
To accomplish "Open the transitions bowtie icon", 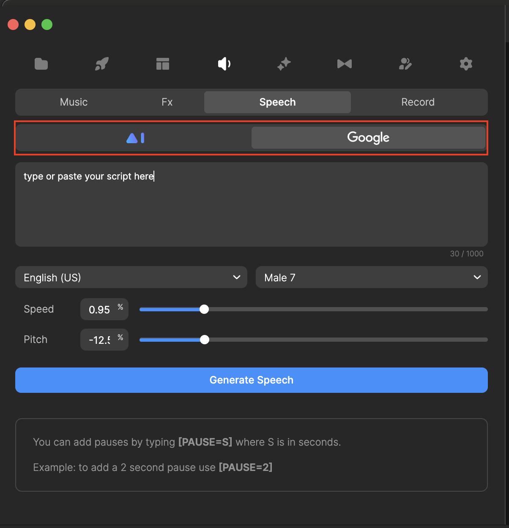I will pos(344,64).
